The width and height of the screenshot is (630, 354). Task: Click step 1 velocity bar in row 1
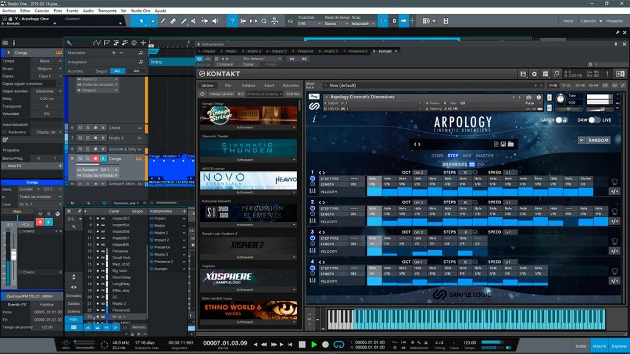[x=374, y=192]
